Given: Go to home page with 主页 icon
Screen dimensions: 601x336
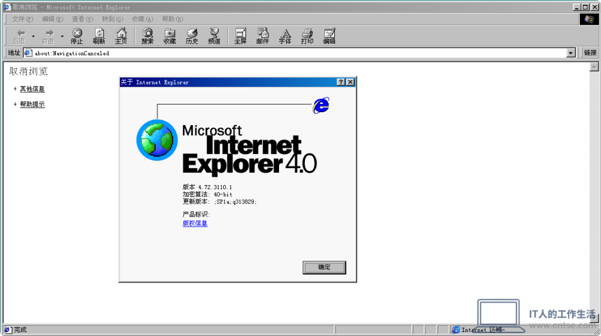Looking at the screenshot, I should pos(121,36).
